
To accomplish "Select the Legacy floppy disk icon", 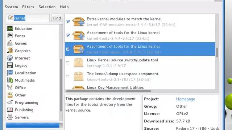I will point(10,65).
